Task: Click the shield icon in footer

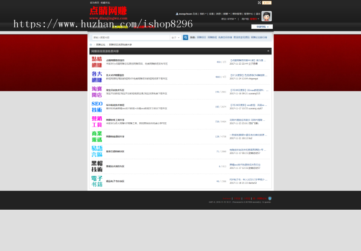Action: point(270,198)
